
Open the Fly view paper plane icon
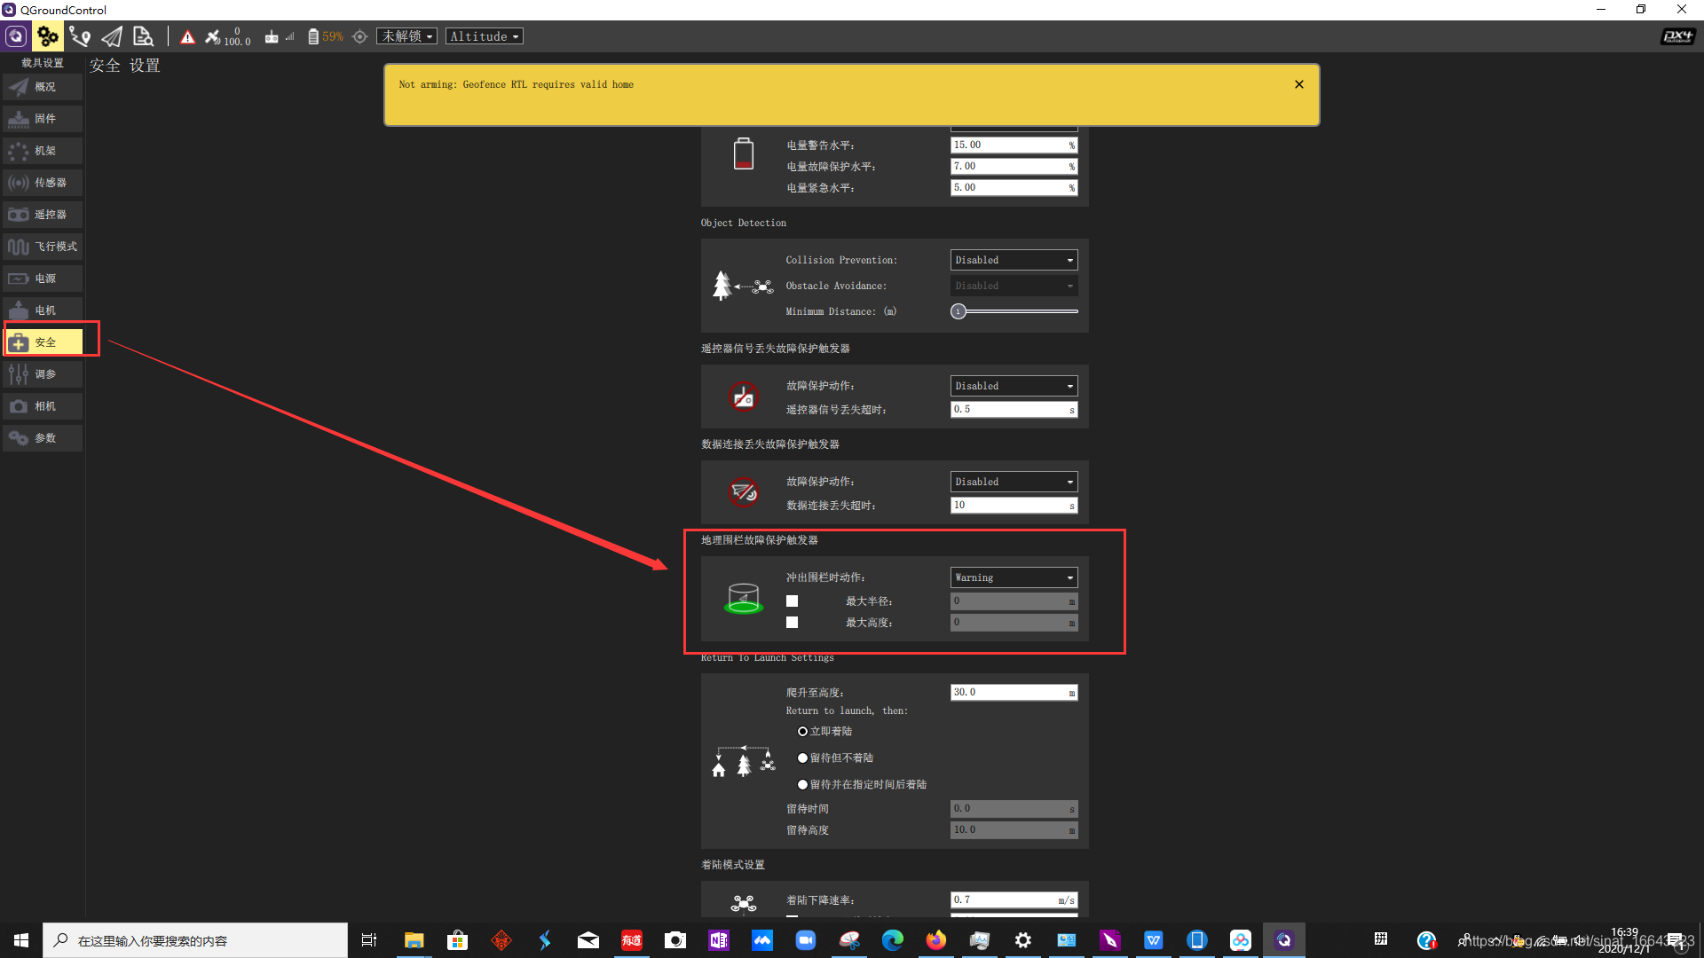pyautogui.click(x=112, y=36)
